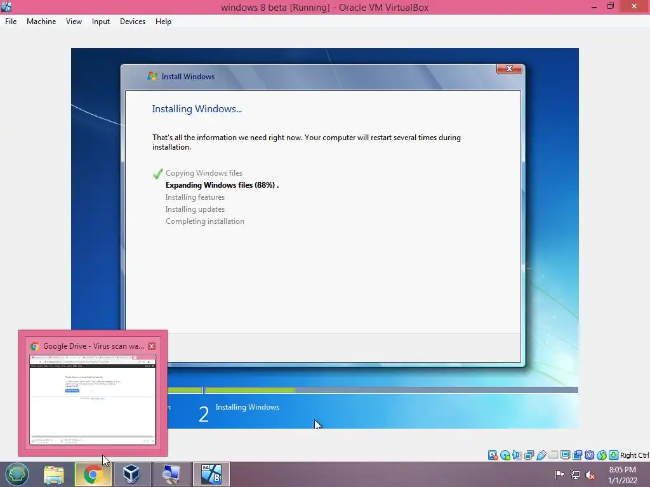Minimize the VirtualBox window

click(594, 6)
